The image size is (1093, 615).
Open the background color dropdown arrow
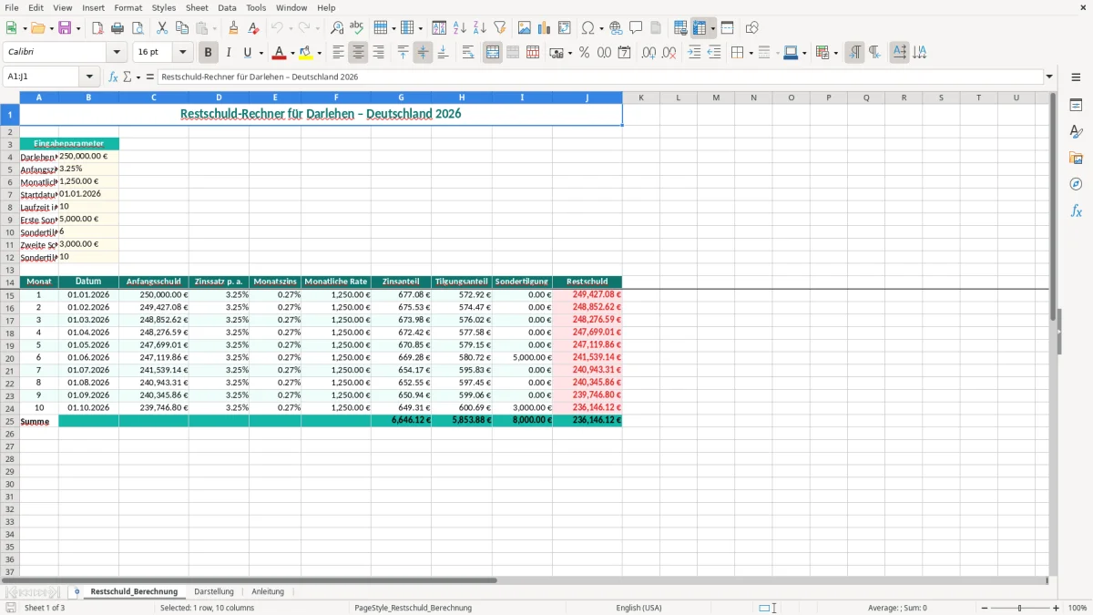point(319,53)
